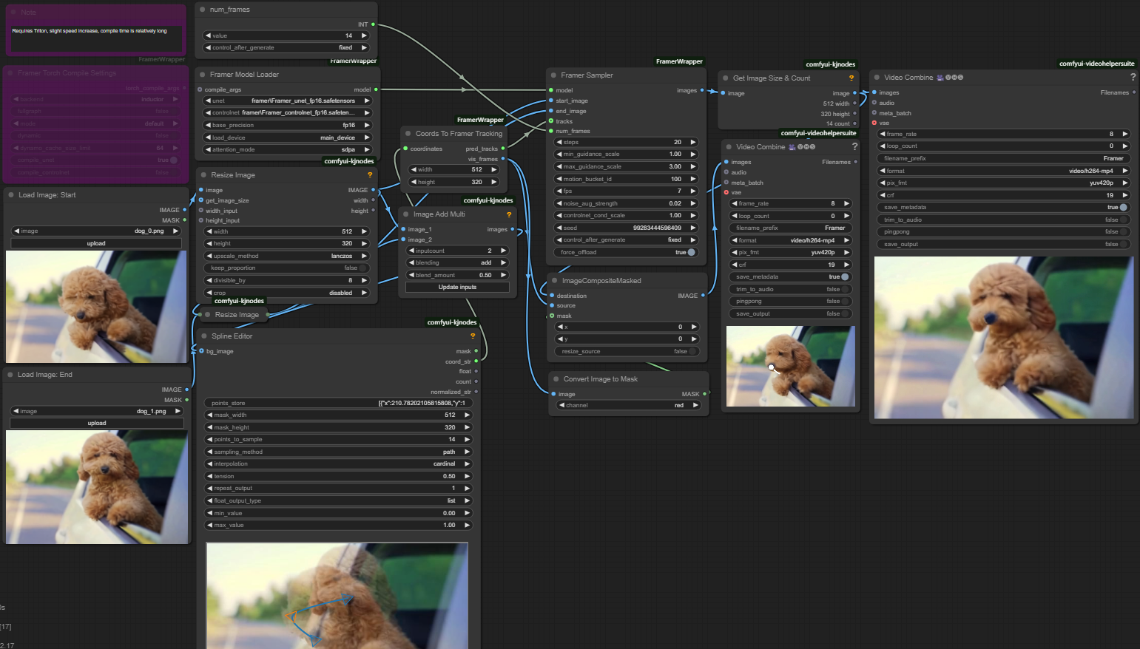Collapse Get Image Size & Count node dot
Image resolution: width=1140 pixels, height=649 pixels.
point(726,78)
